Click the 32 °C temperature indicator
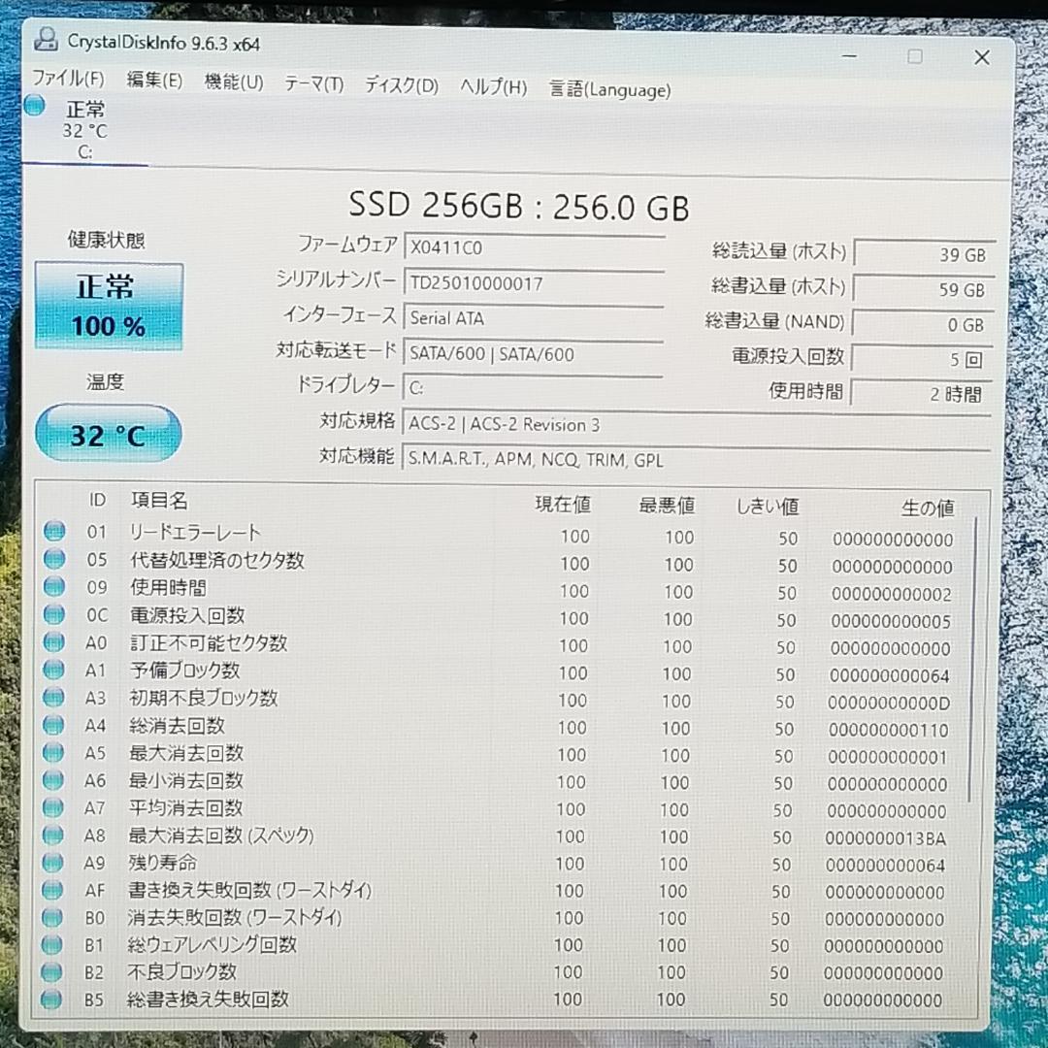 click(x=108, y=434)
